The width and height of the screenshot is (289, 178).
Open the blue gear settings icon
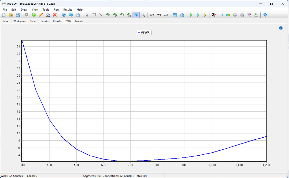pos(64,15)
